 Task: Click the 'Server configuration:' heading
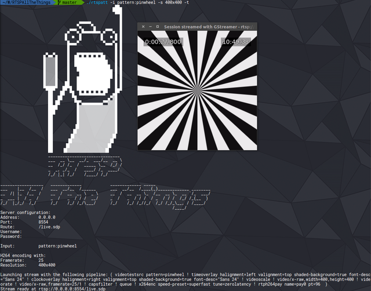[26, 213]
